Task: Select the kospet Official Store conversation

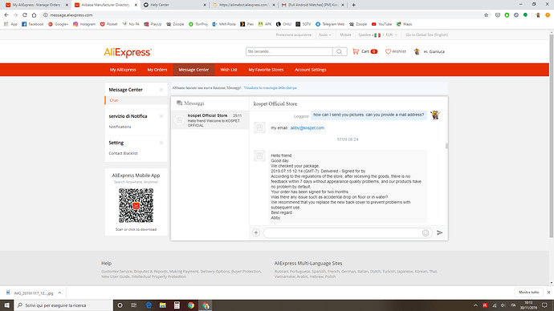Action: click(x=210, y=120)
